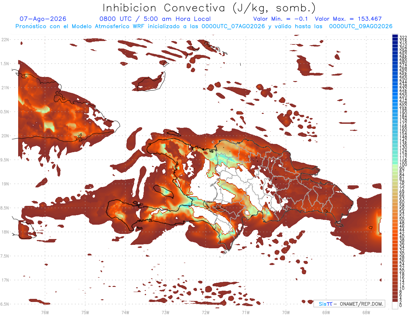
Task: Click the '7.5N' latitude label
Action: point(5,256)
